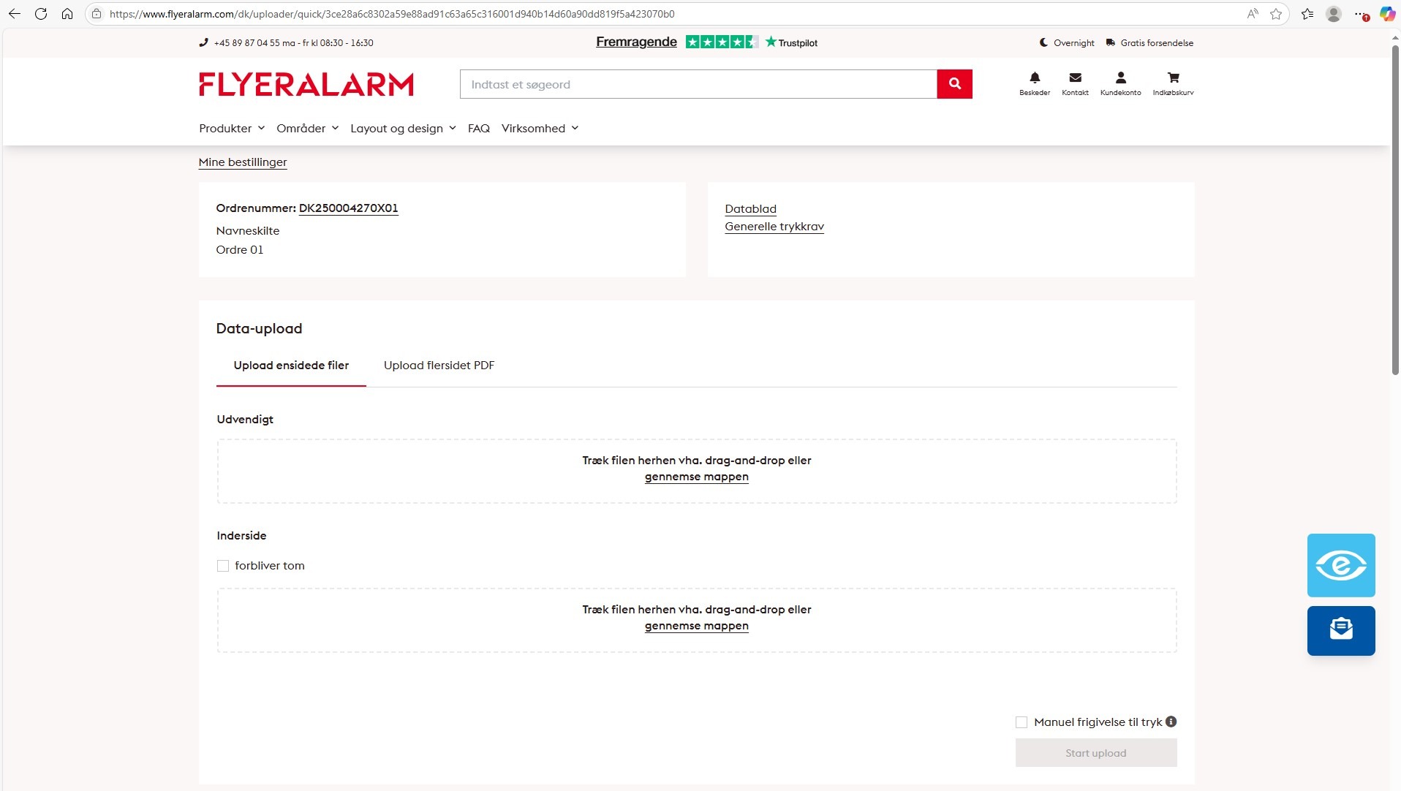Click the dark blue newsletter envelope widget
This screenshot has height=791, width=1401.
pyautogui.click(x=1340, y=630)
